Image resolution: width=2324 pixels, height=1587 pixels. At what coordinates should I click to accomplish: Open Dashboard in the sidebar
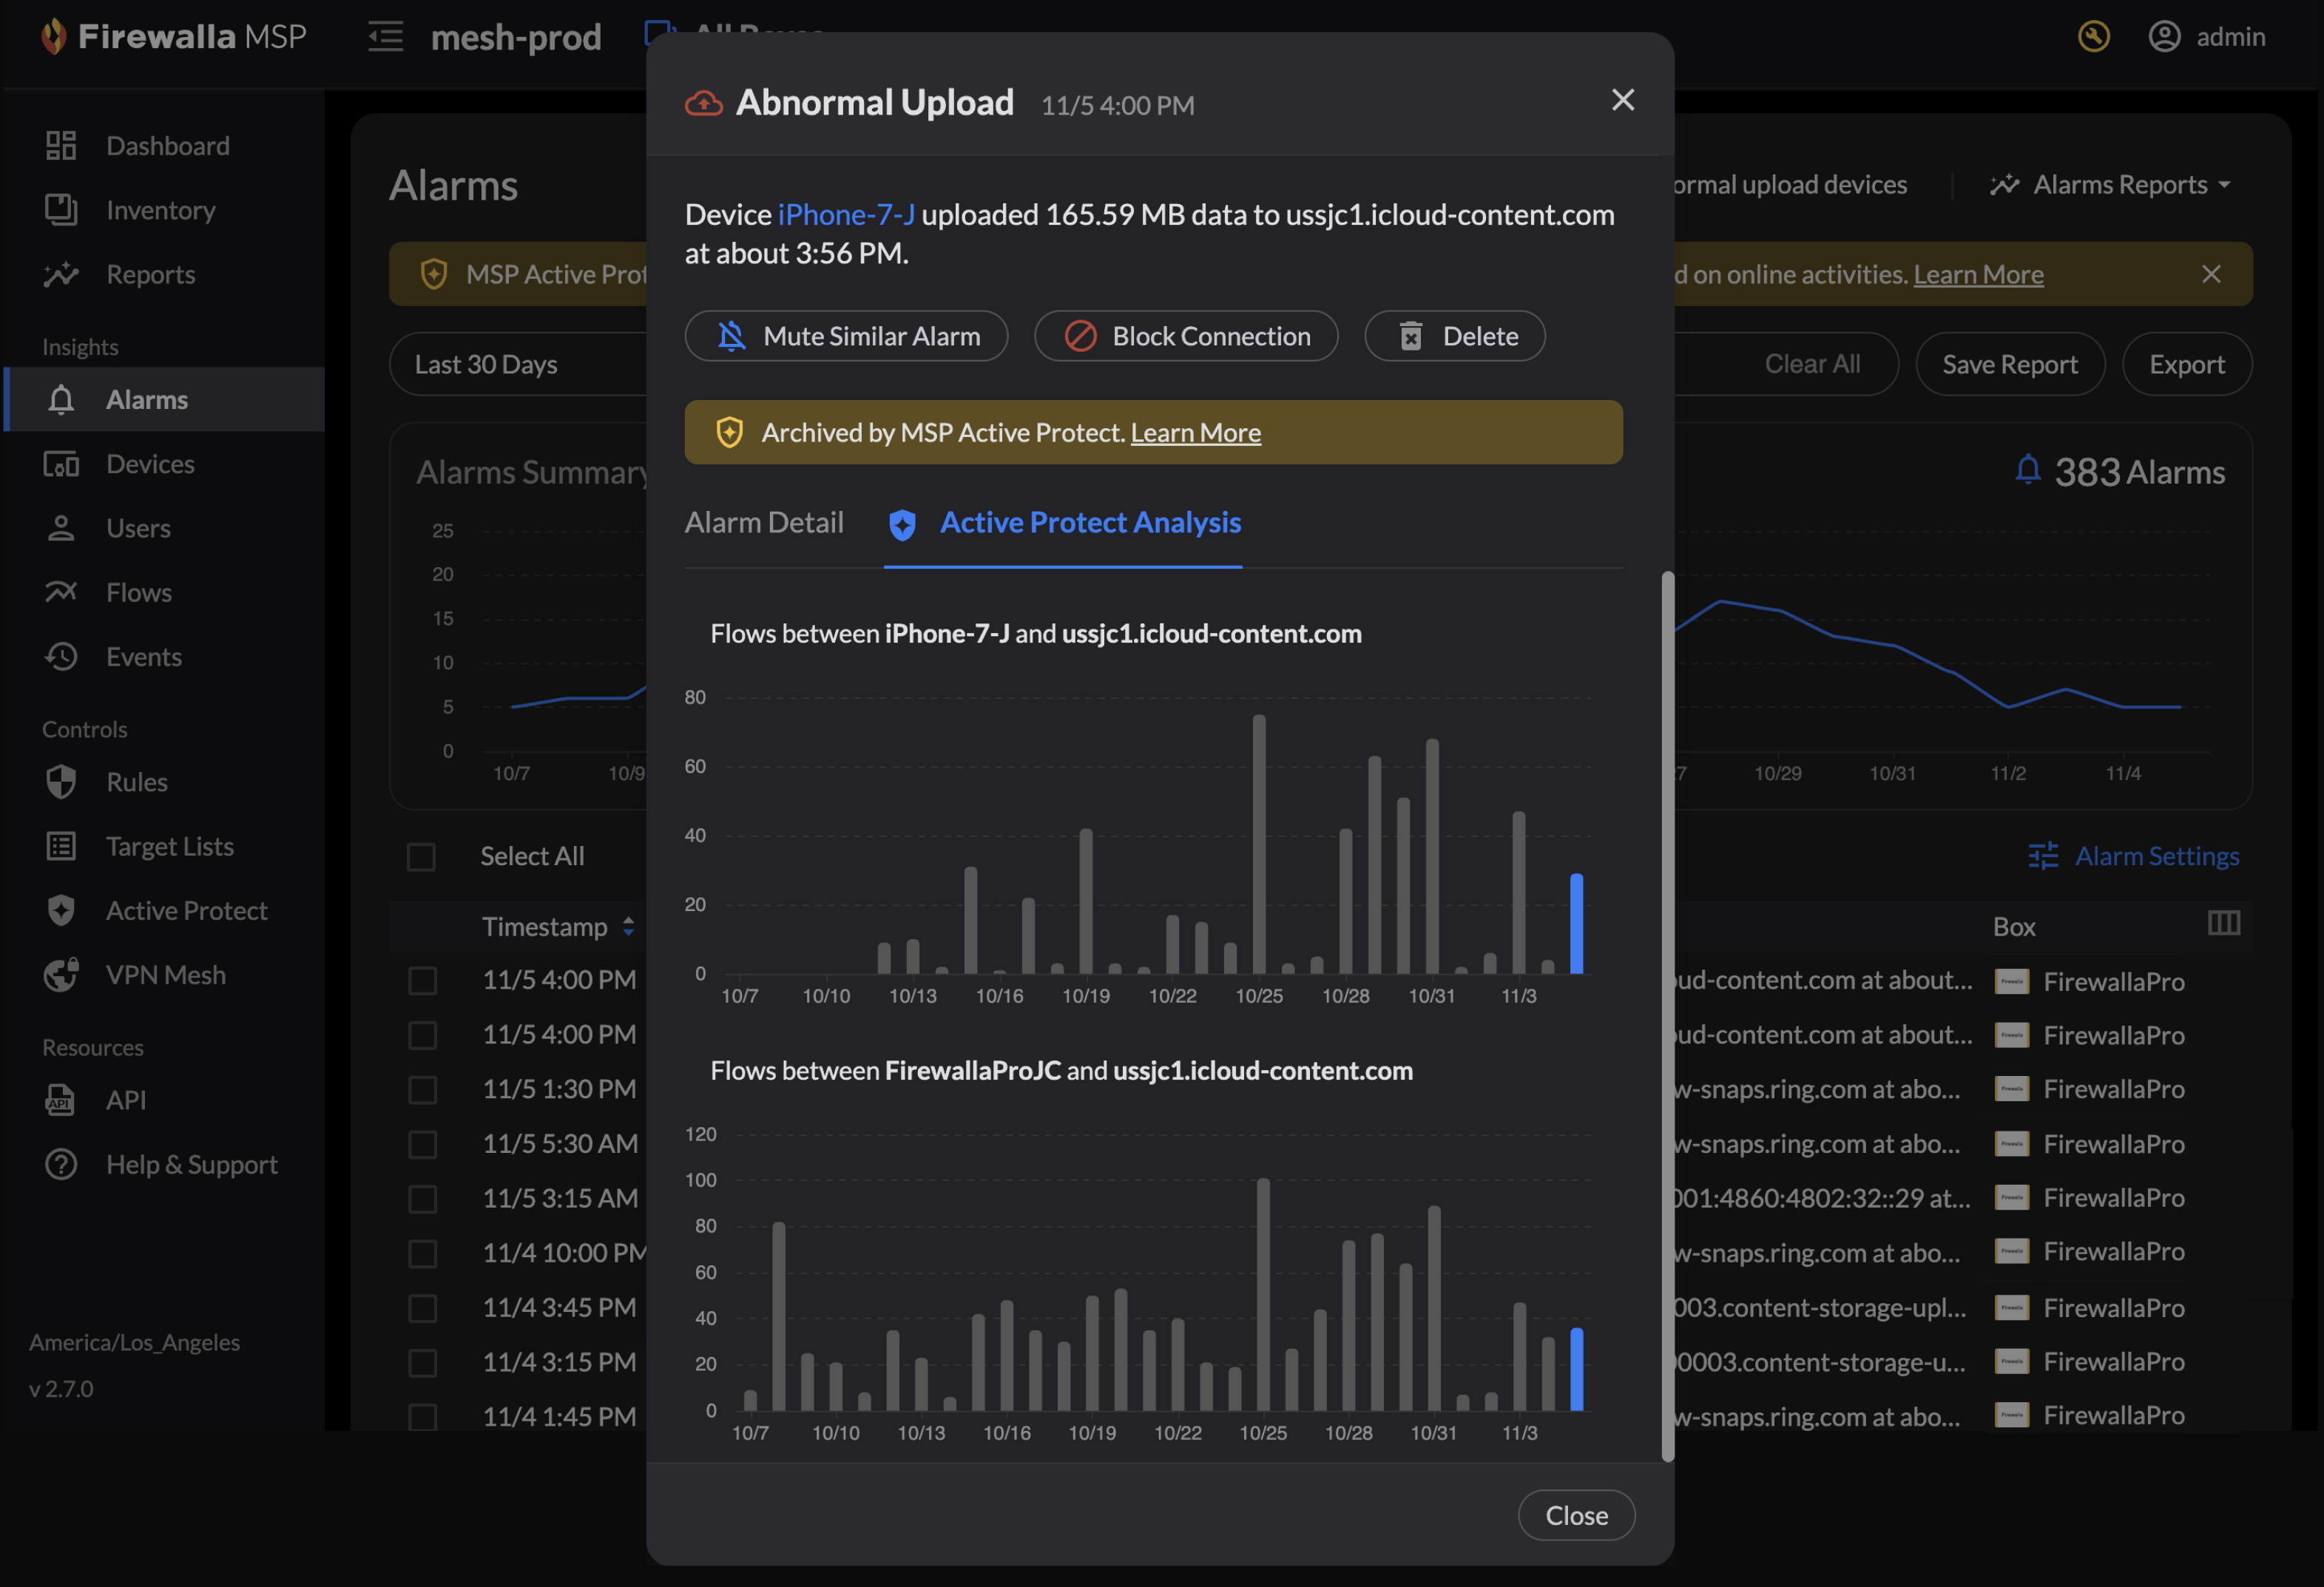[164, 145]
